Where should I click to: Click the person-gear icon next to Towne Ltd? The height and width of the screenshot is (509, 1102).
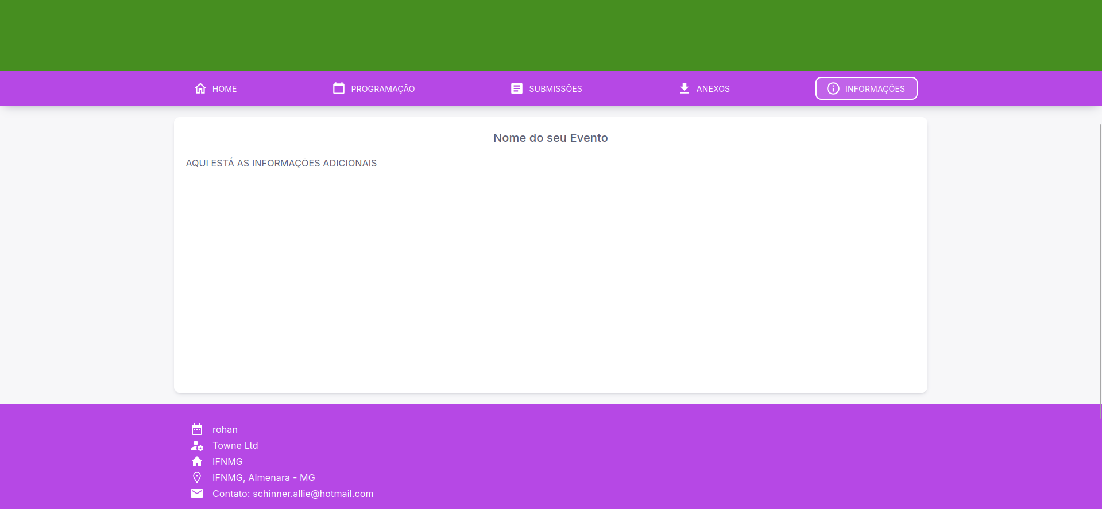tap(197, 445)
